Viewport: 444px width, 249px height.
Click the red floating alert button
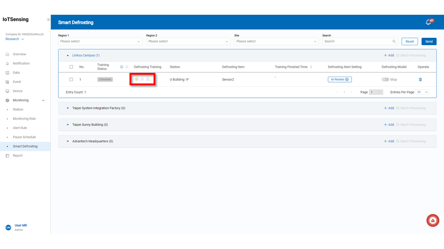coord(432,221)
